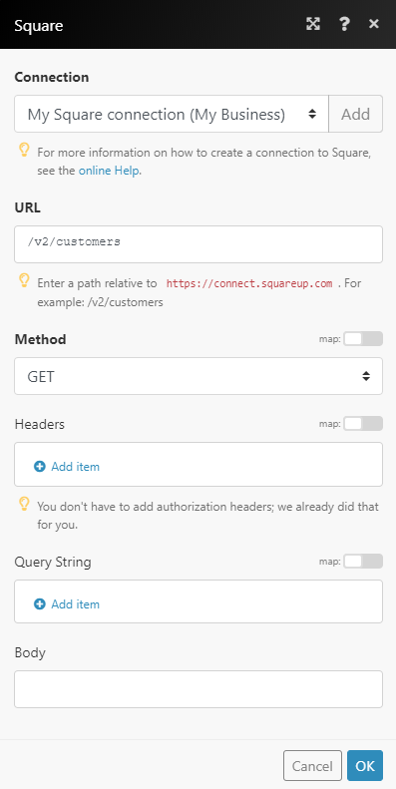Turn on Query String map switch
This screenshot has width=396, height=789.
[363, 561]
